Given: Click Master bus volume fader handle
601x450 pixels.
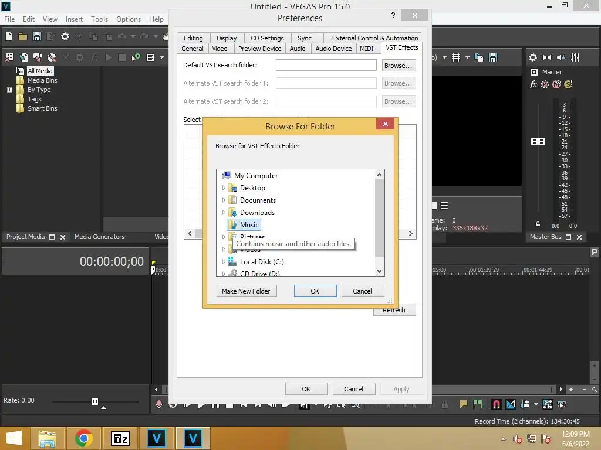Looking at the screenshot, I should tap(538, 142).
